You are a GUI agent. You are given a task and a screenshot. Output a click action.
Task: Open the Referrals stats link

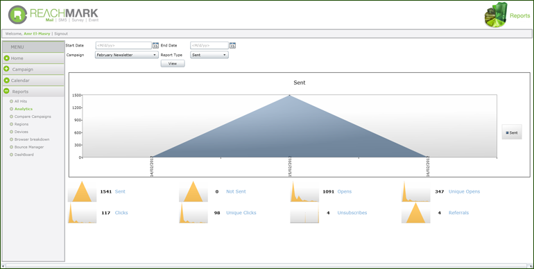point(458,213)
